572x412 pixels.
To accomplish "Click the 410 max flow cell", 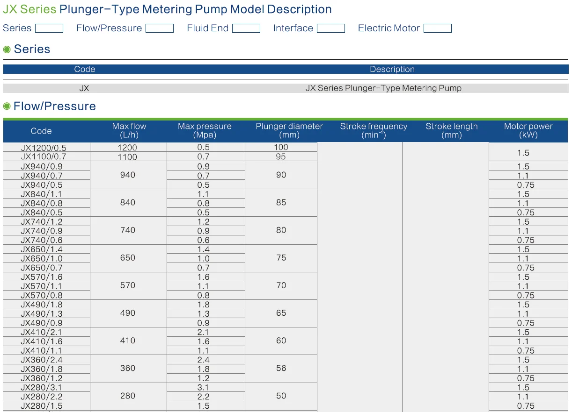I will point(128,341).
